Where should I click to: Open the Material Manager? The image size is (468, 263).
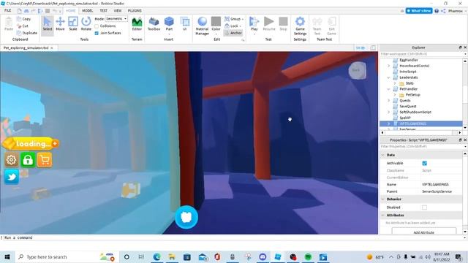click(202, 26)
